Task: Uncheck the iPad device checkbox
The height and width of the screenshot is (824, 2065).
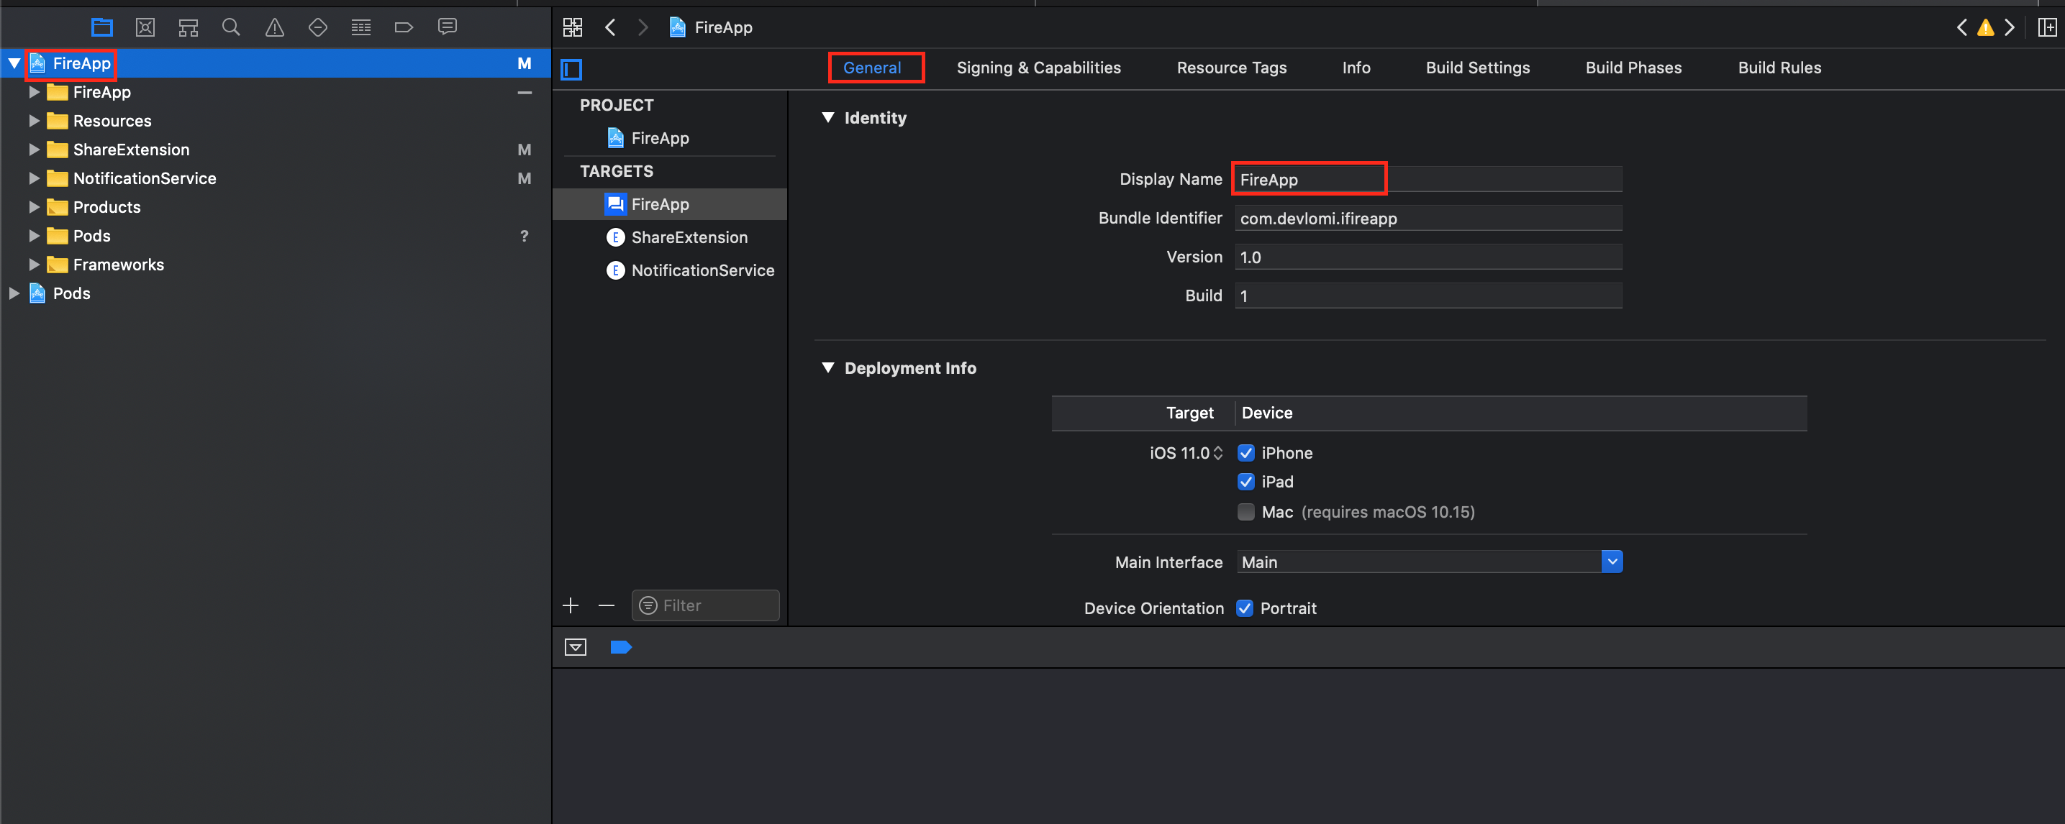Action: [x=1245, y=482]
